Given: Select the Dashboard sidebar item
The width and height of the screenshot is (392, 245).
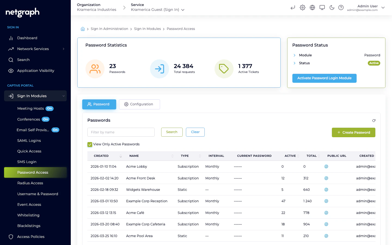Looking at the screenshot, I should (27, 38).
